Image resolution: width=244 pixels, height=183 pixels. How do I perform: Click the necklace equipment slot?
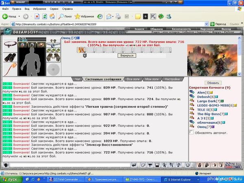pyautogui.click(x=10, y=44)
